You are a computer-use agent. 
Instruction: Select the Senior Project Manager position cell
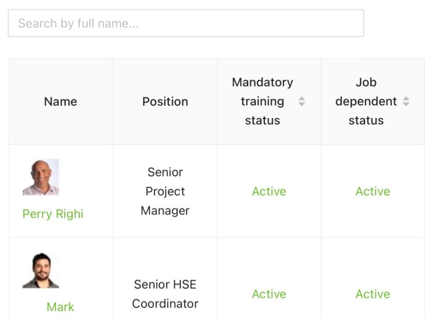[x=165, y=191]
